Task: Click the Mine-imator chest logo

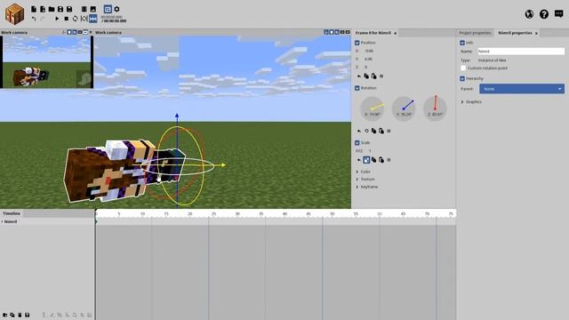Action: 14,14
